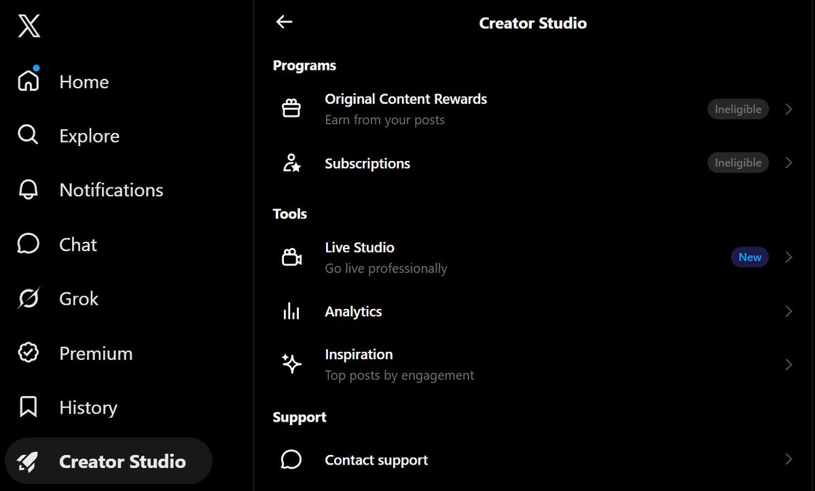Click the Creator Studio rocket icon
Image resolution: width=815 pixels, height=491 pixels.
click(x=28, y=461)
